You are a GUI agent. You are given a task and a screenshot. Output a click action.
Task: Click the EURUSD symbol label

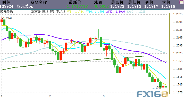click(x=36, y=12)
